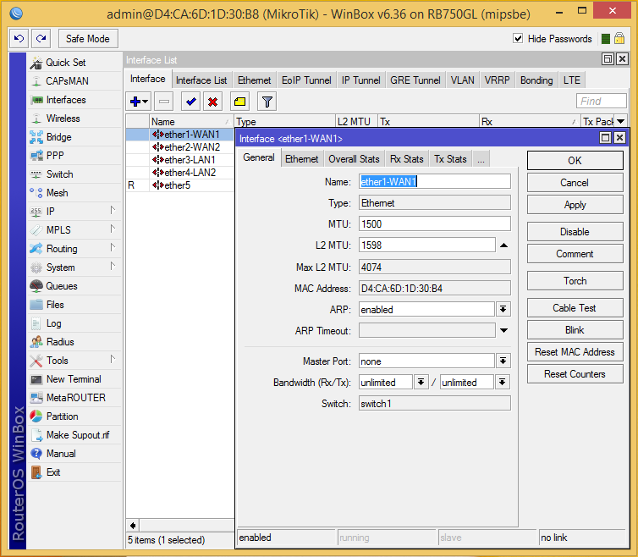
Task: Open CAPsMAN menu
Action: point(67,81)
